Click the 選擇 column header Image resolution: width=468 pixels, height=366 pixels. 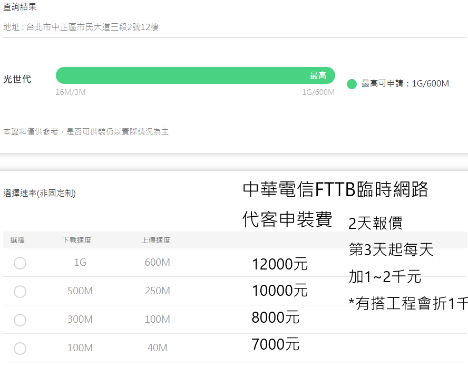coord(17,240)
